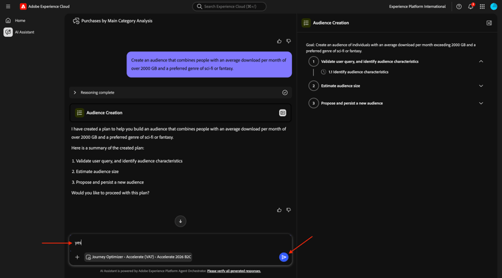Viewport: 502px width, 278px height.
Task: Expand step 2 Estimate audience size
Action: [x=481, y=86]
